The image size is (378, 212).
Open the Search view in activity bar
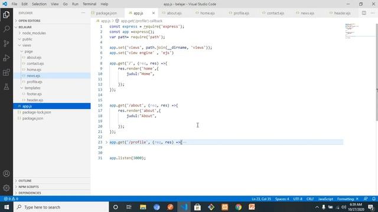click(6, 29)
